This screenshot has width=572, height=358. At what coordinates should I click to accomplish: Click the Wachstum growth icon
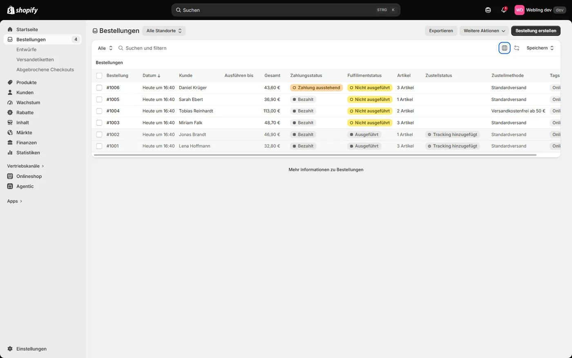tap(10, 102)
